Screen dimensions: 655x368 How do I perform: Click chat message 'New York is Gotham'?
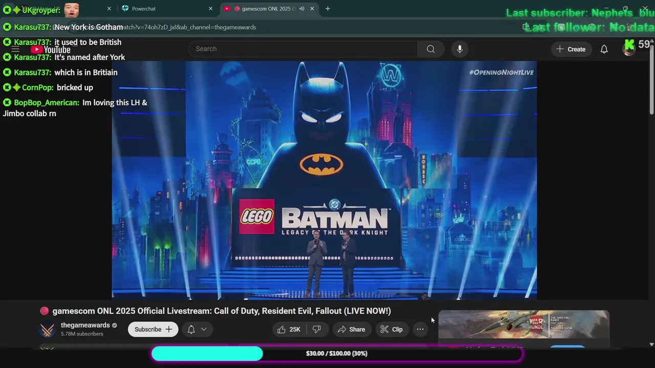pyautogui.click(x=89, y=27)
